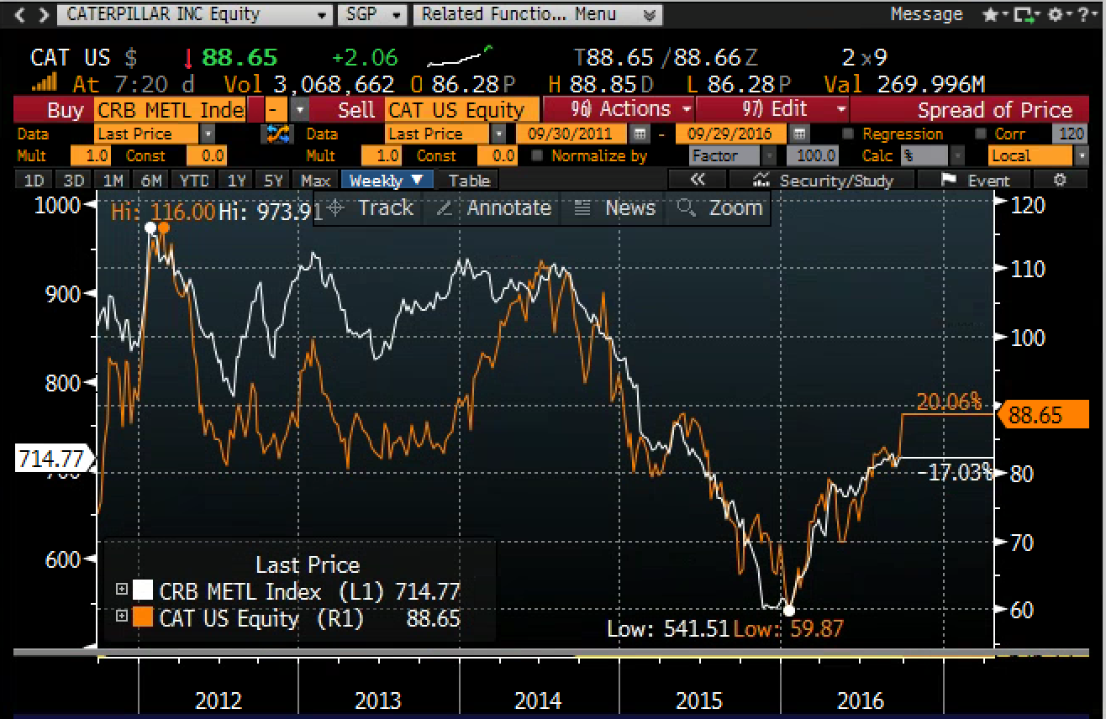The height and width of the screenshot is (719, 1106).
Task: Edit the Sell side Const value field
Action: pos(498,156)
